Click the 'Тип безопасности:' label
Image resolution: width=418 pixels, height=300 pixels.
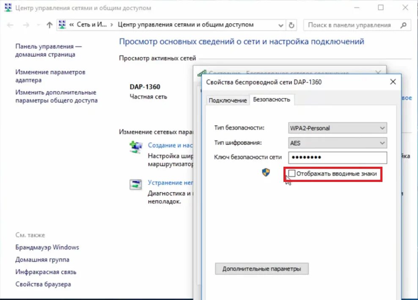239,128
